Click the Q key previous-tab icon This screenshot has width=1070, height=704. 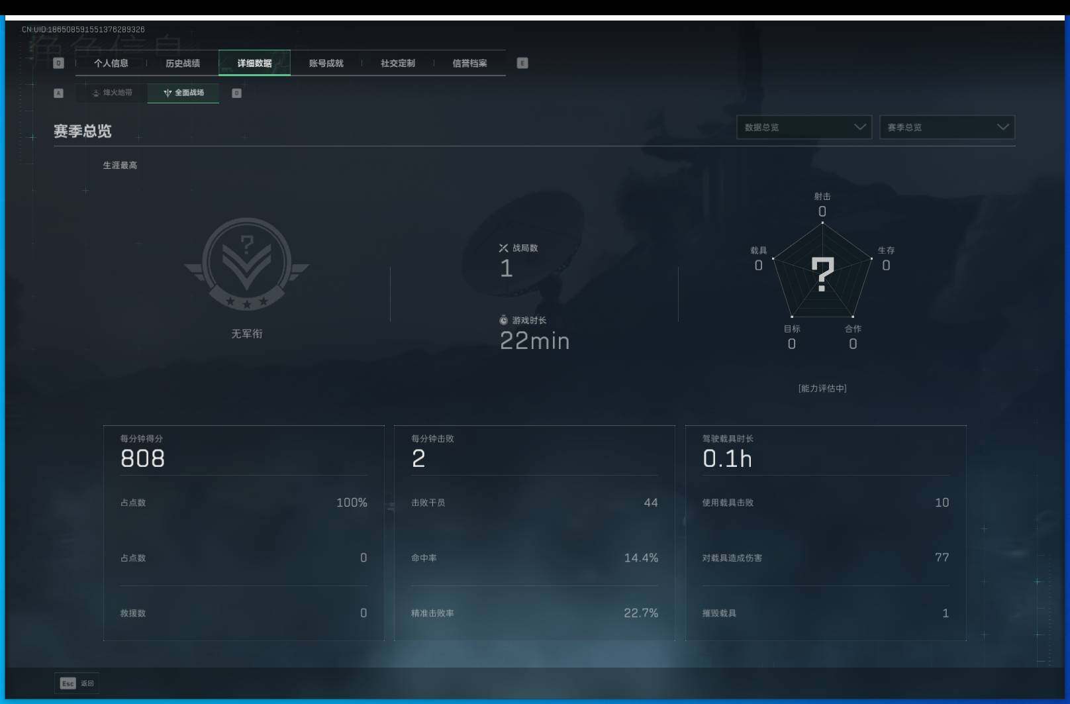click(x=58, y=64)
